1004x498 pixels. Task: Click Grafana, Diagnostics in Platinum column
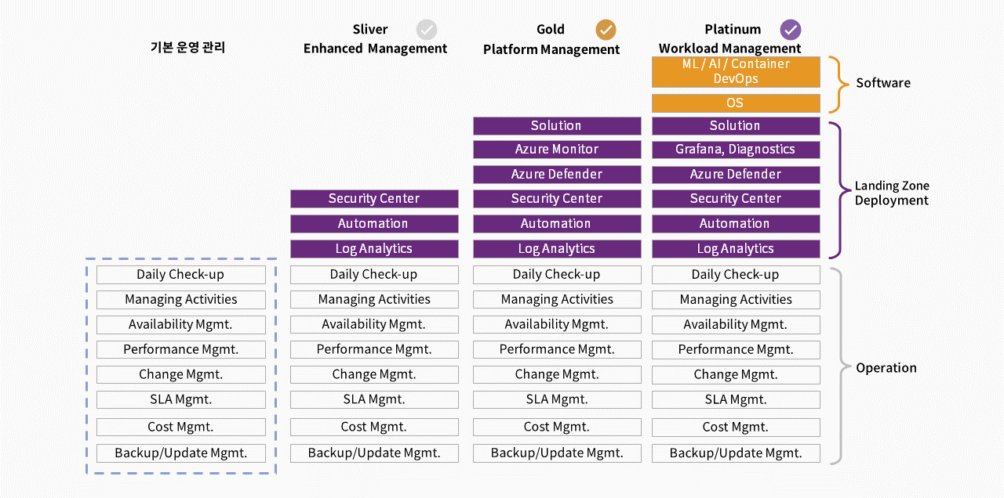tap(736, 150)
